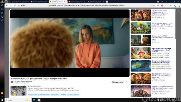
Task: Open the tab groups dropdown arrow
Action: [x=9, y=2]
